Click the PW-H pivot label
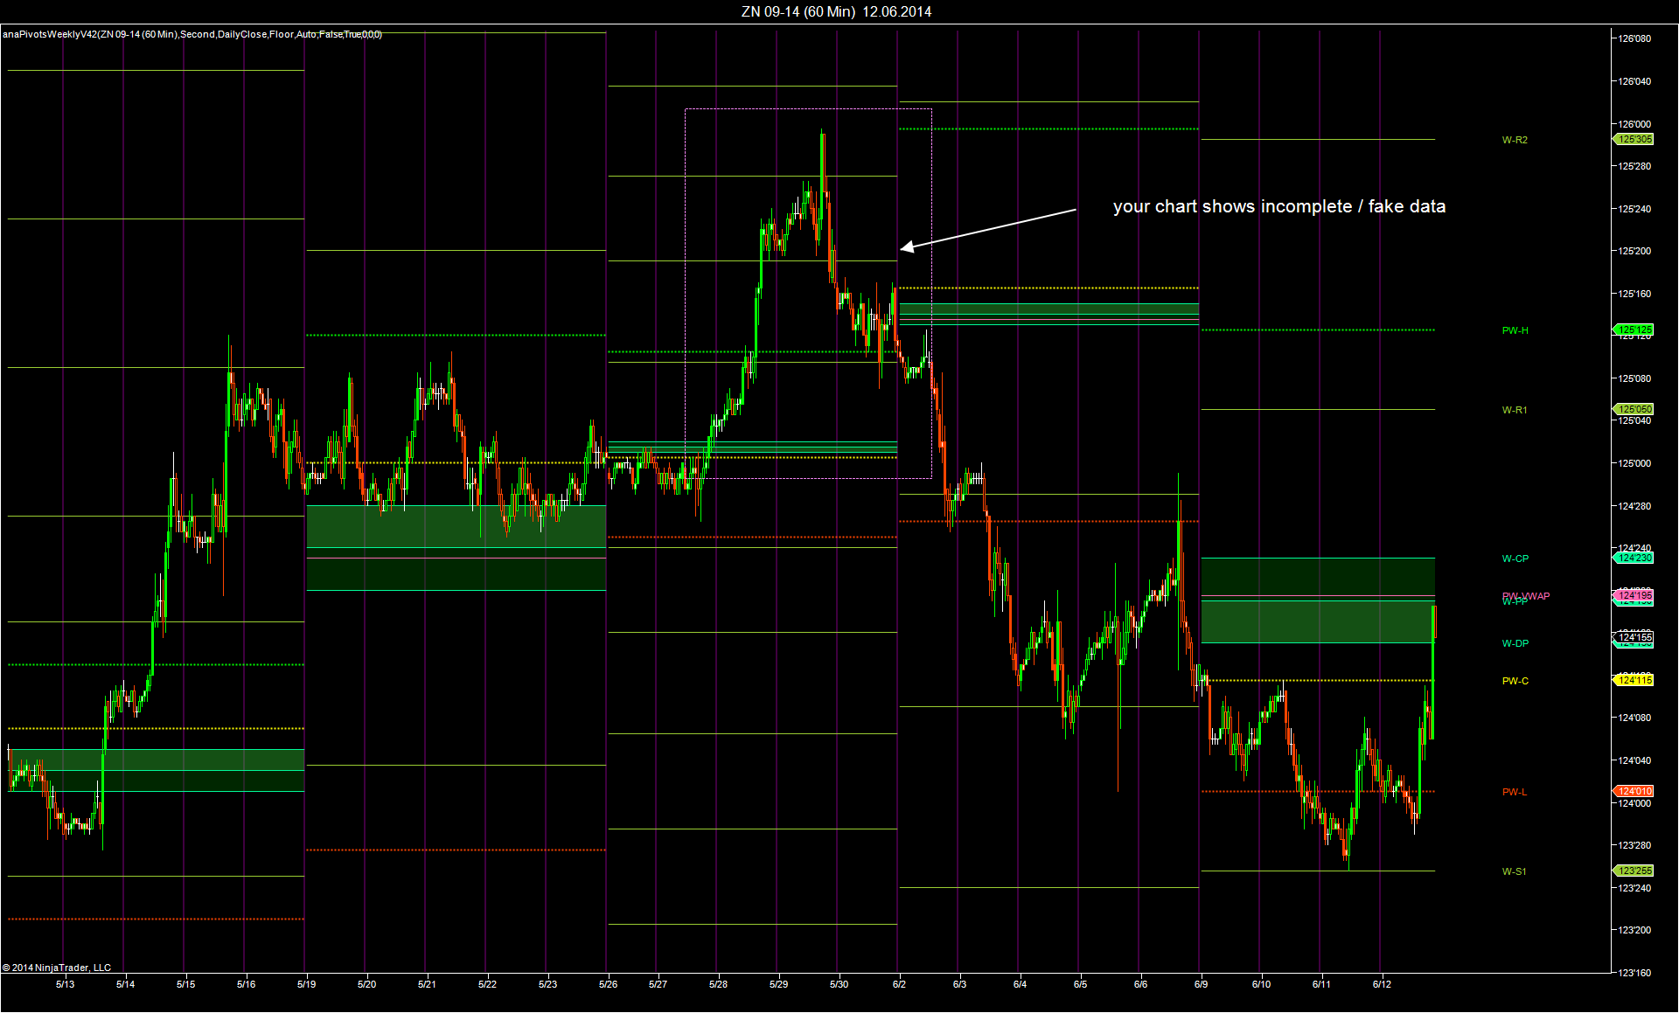Image resolution: width=1679 pixels, height=1013 pixels. (x=1515, y=330)
